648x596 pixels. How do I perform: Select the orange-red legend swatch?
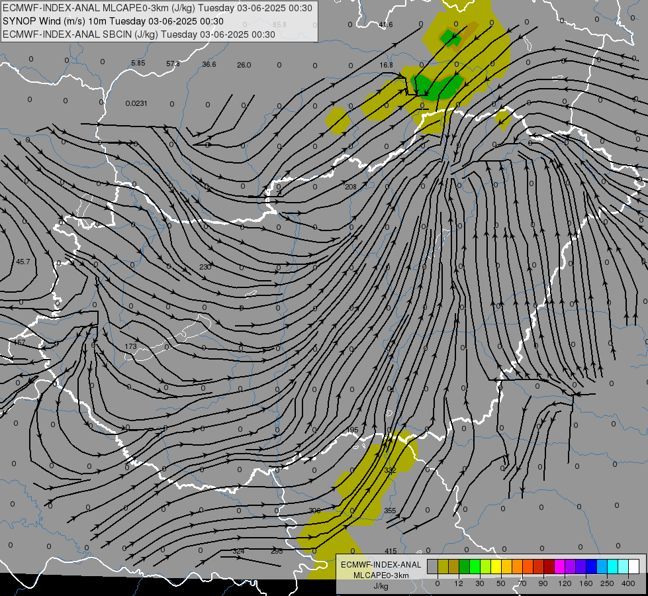click(528, 567)
